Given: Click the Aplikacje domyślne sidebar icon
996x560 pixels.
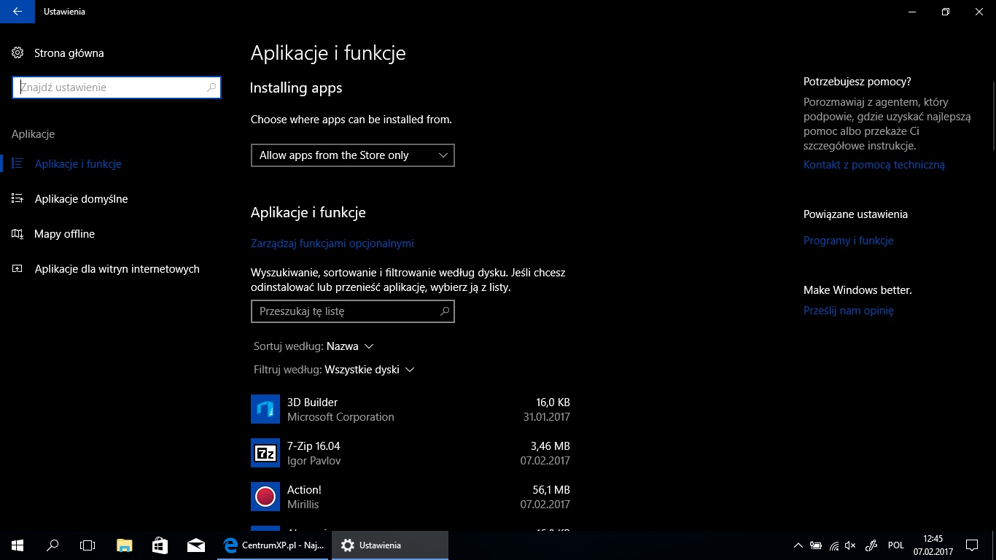Looking at the screenshot, I should (17, 198).
